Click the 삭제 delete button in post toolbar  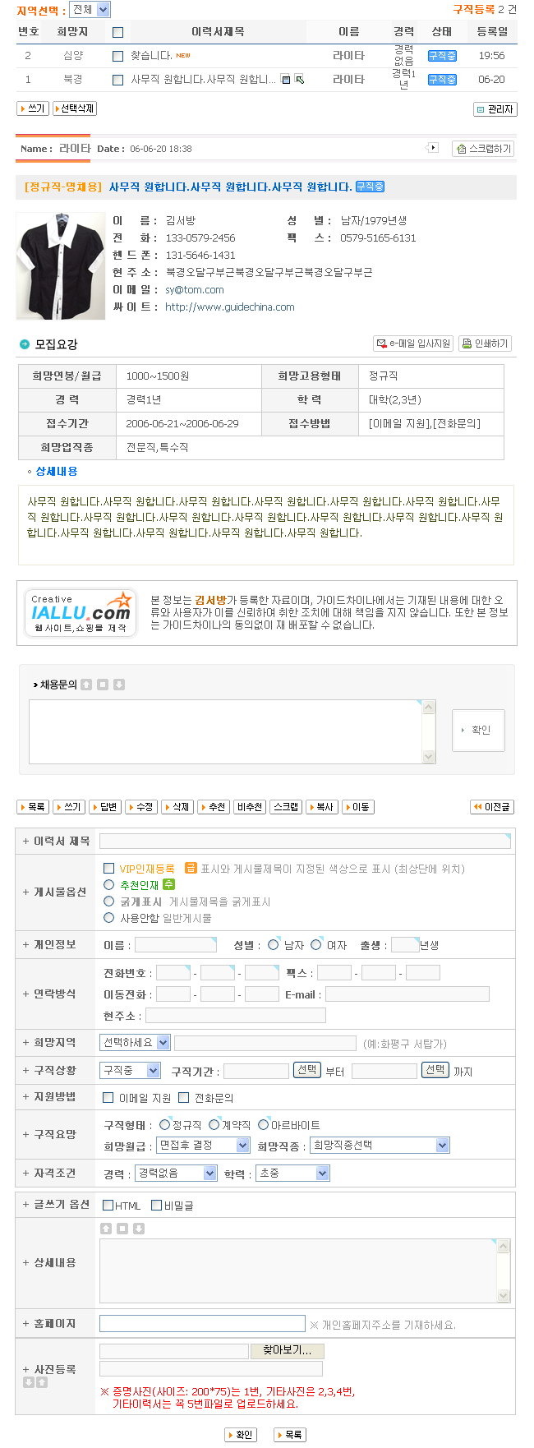point(177,807)
